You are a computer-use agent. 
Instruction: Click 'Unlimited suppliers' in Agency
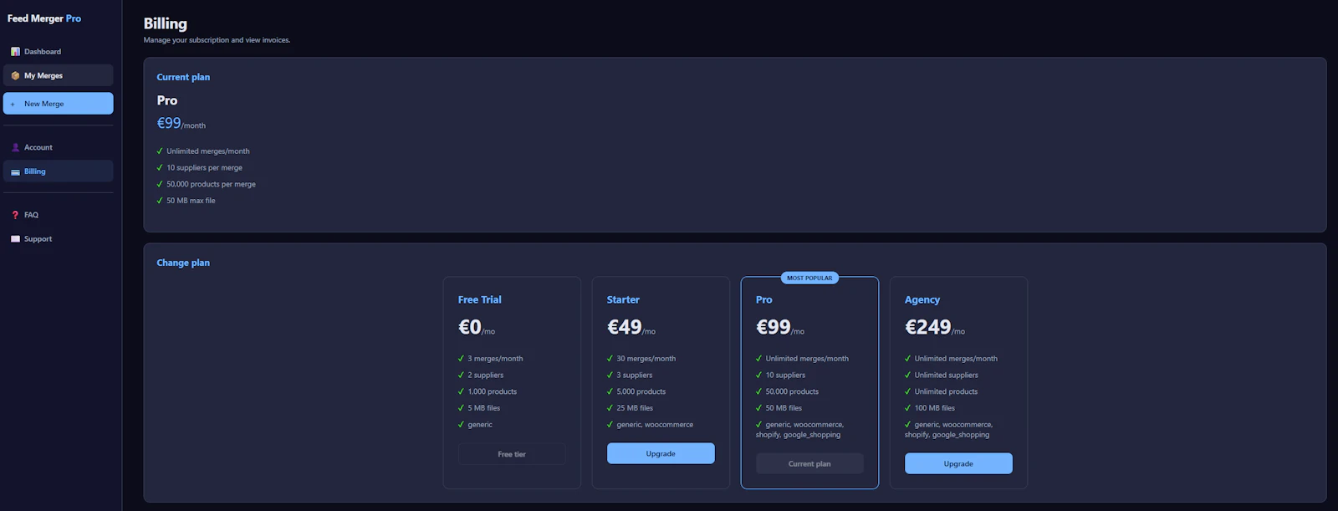(946, 376)
